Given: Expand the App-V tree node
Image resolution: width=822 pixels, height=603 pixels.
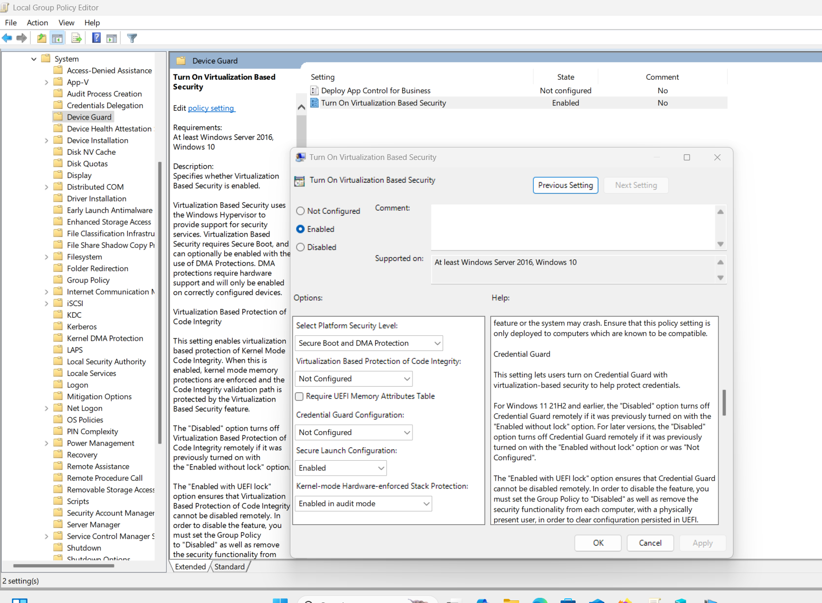Looking at the screenshot, I should pyautogui.click(x=46, y=82).
